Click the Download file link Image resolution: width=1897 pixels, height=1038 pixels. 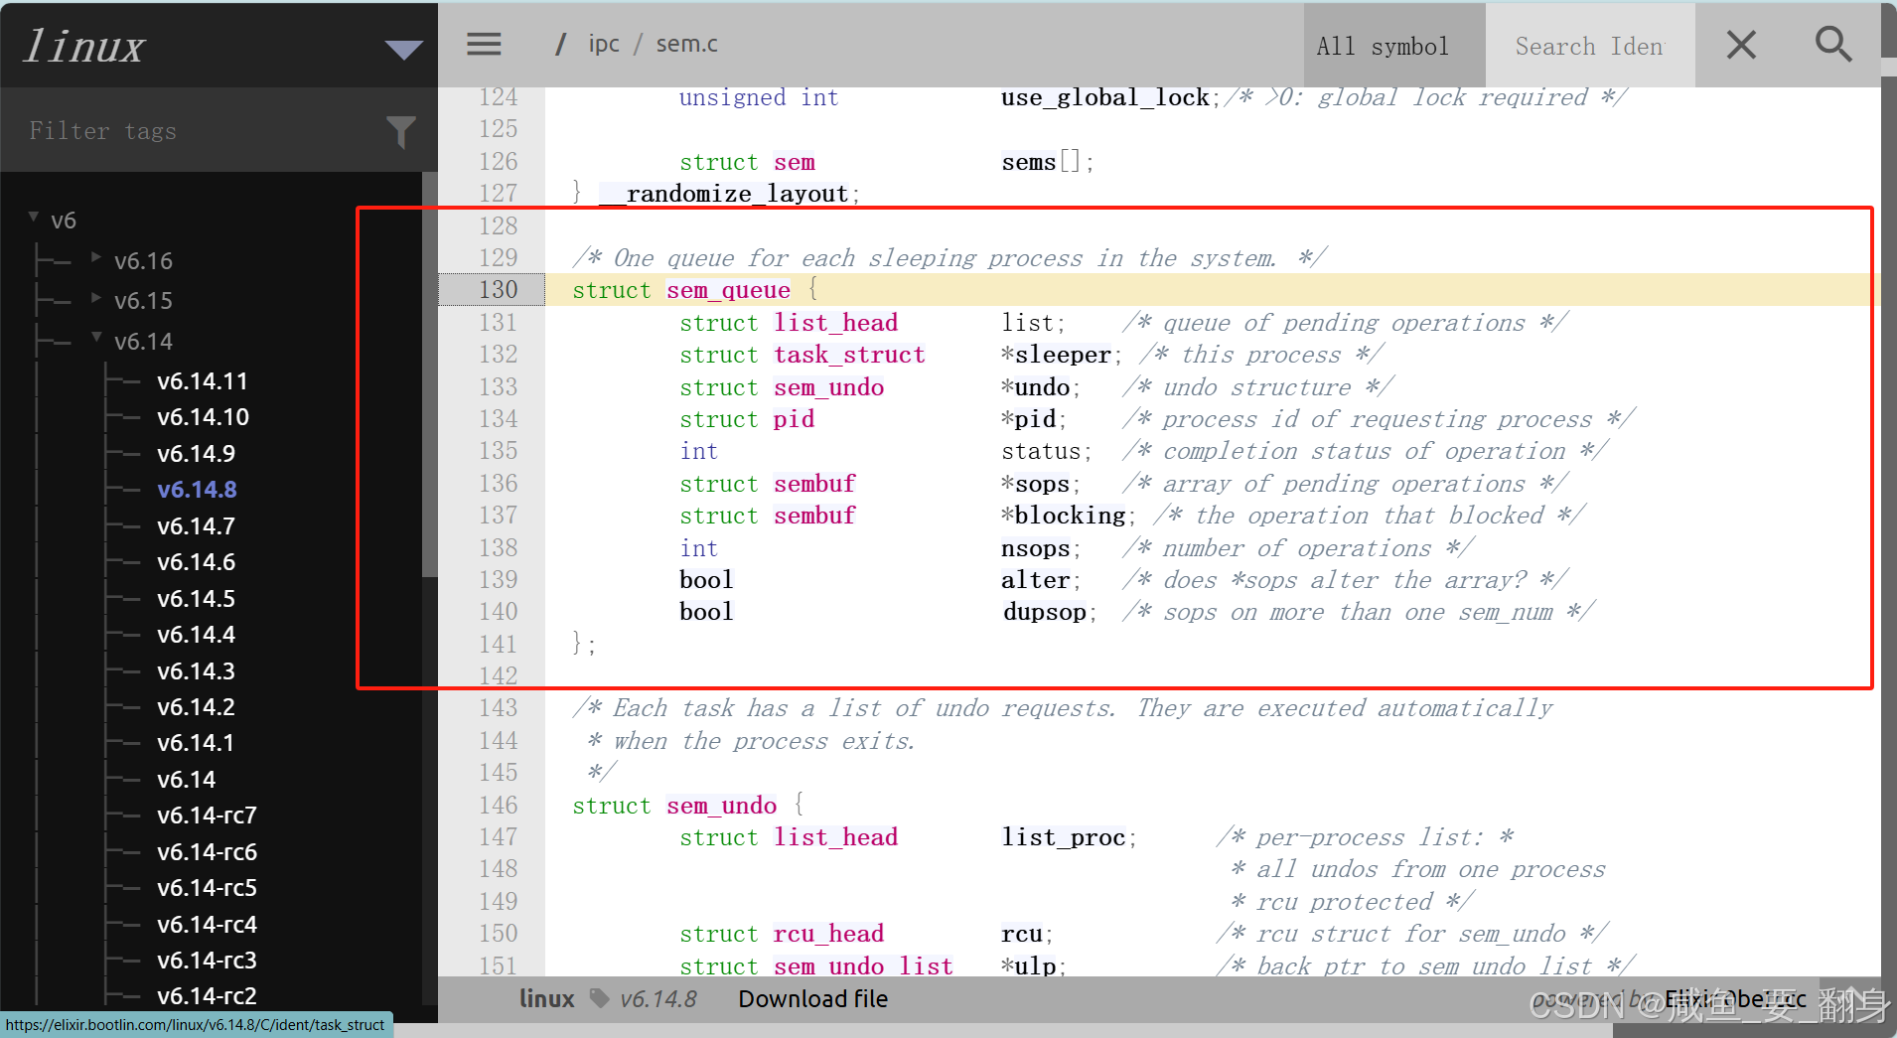click(x=812, y=999)
